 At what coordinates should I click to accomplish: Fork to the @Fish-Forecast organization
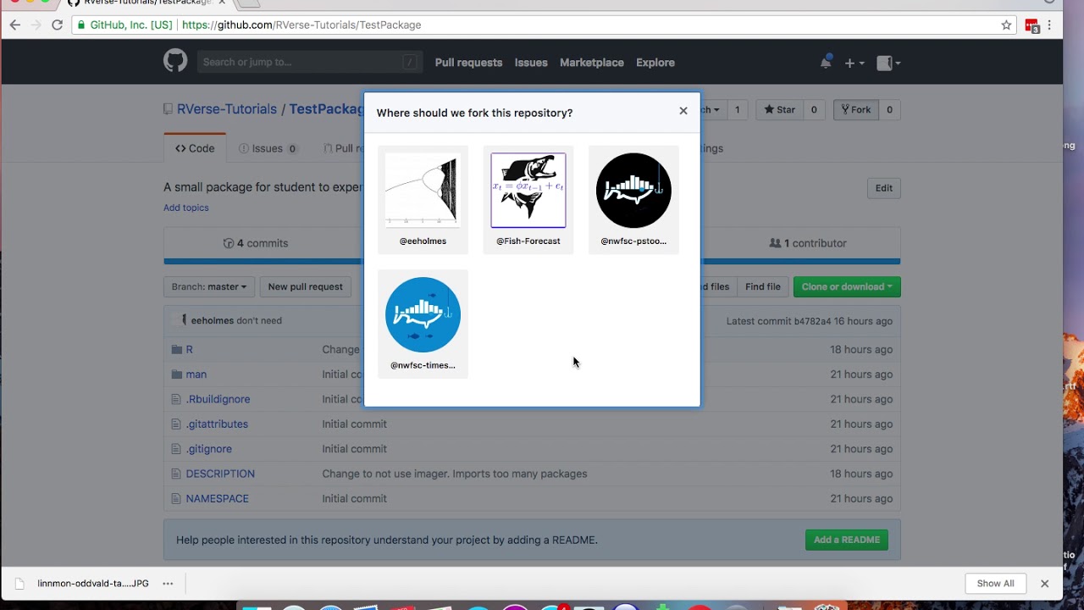528,200
